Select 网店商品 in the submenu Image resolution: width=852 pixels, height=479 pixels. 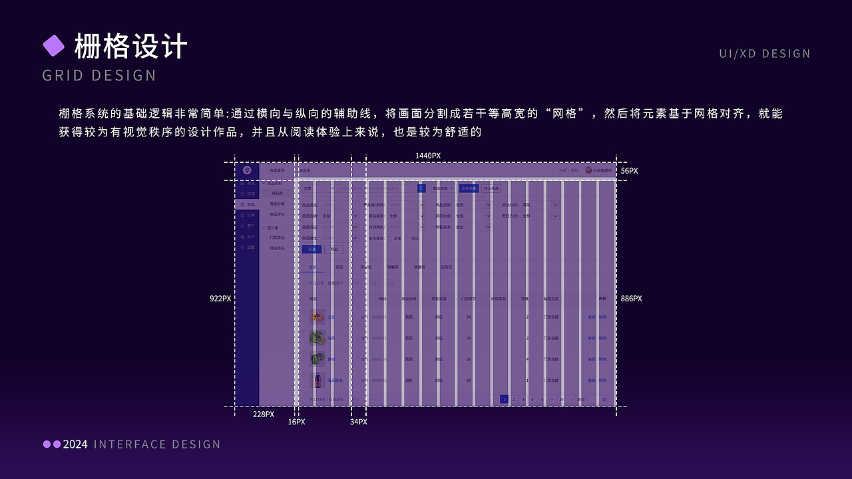click(x=277, y=248)
